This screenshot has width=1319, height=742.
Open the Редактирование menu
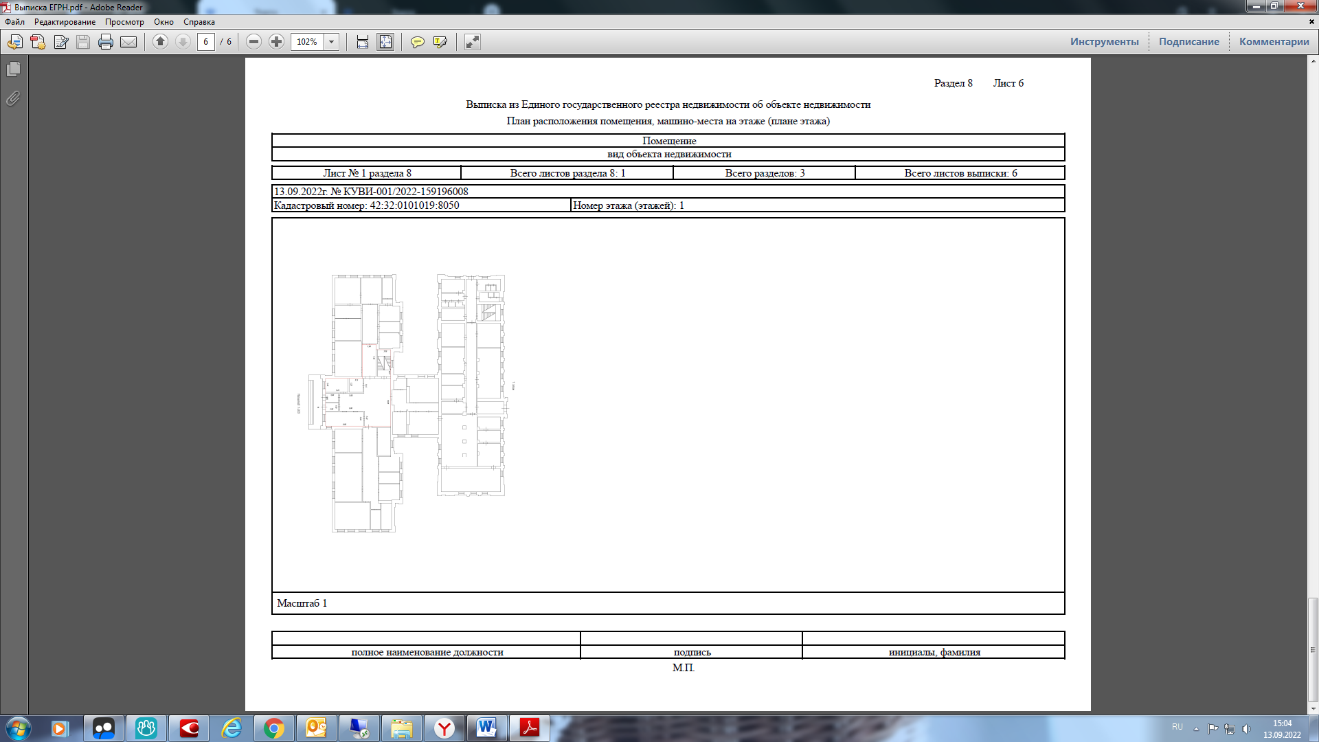coord(65,22)
